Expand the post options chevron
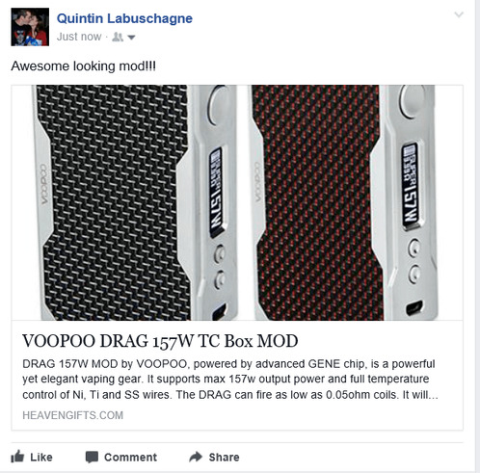Viewport: 480px width, 473px height. click(459, 14)
